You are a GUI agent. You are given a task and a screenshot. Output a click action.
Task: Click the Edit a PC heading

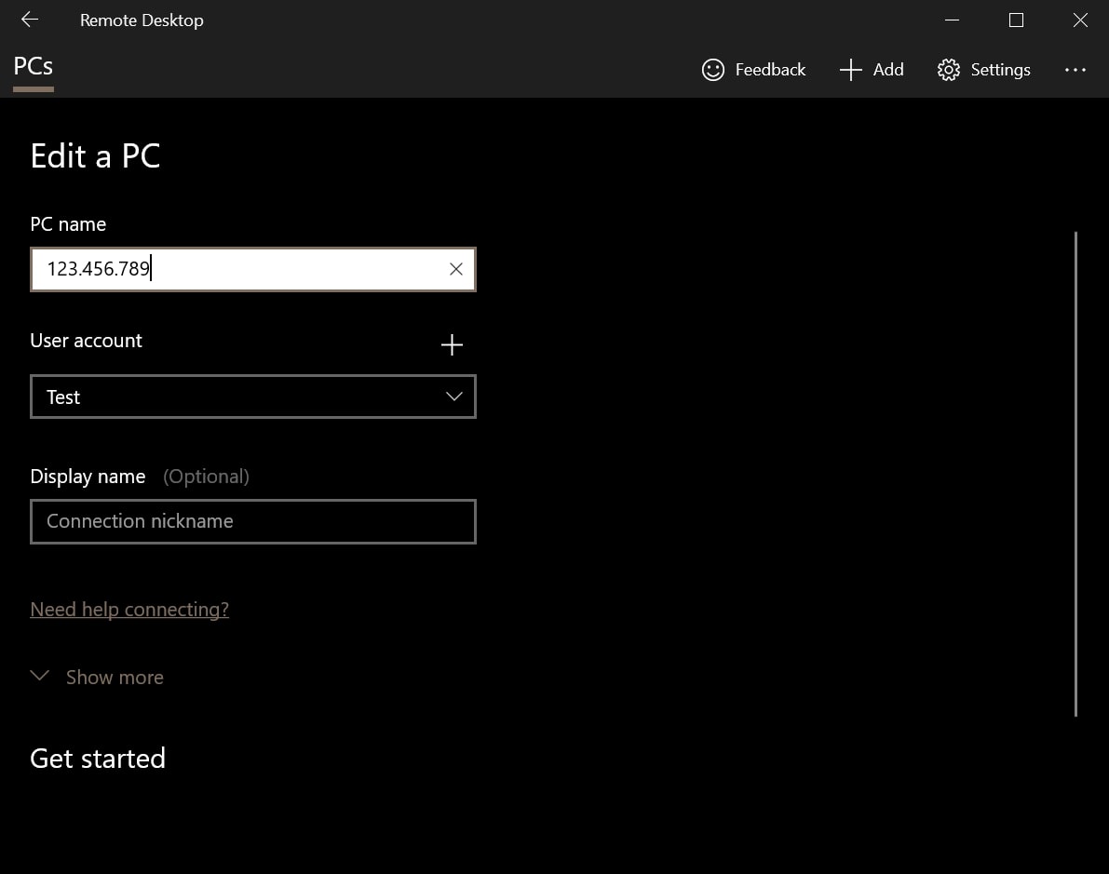[x=96, y=155]
